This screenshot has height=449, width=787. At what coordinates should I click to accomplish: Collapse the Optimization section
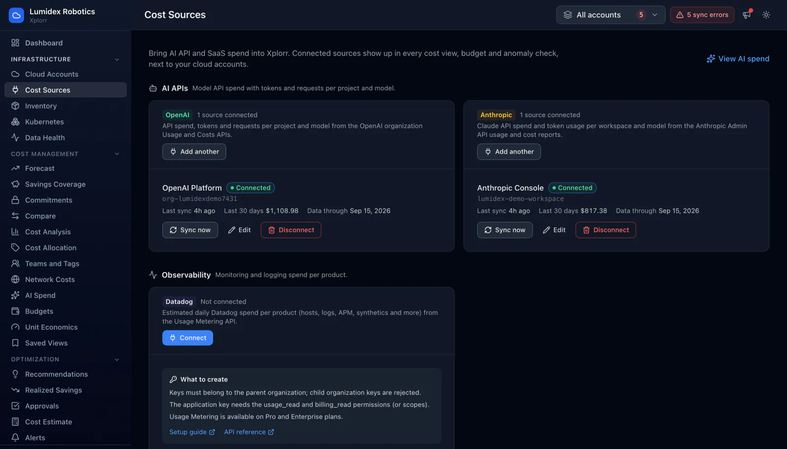tap(117, 359)
